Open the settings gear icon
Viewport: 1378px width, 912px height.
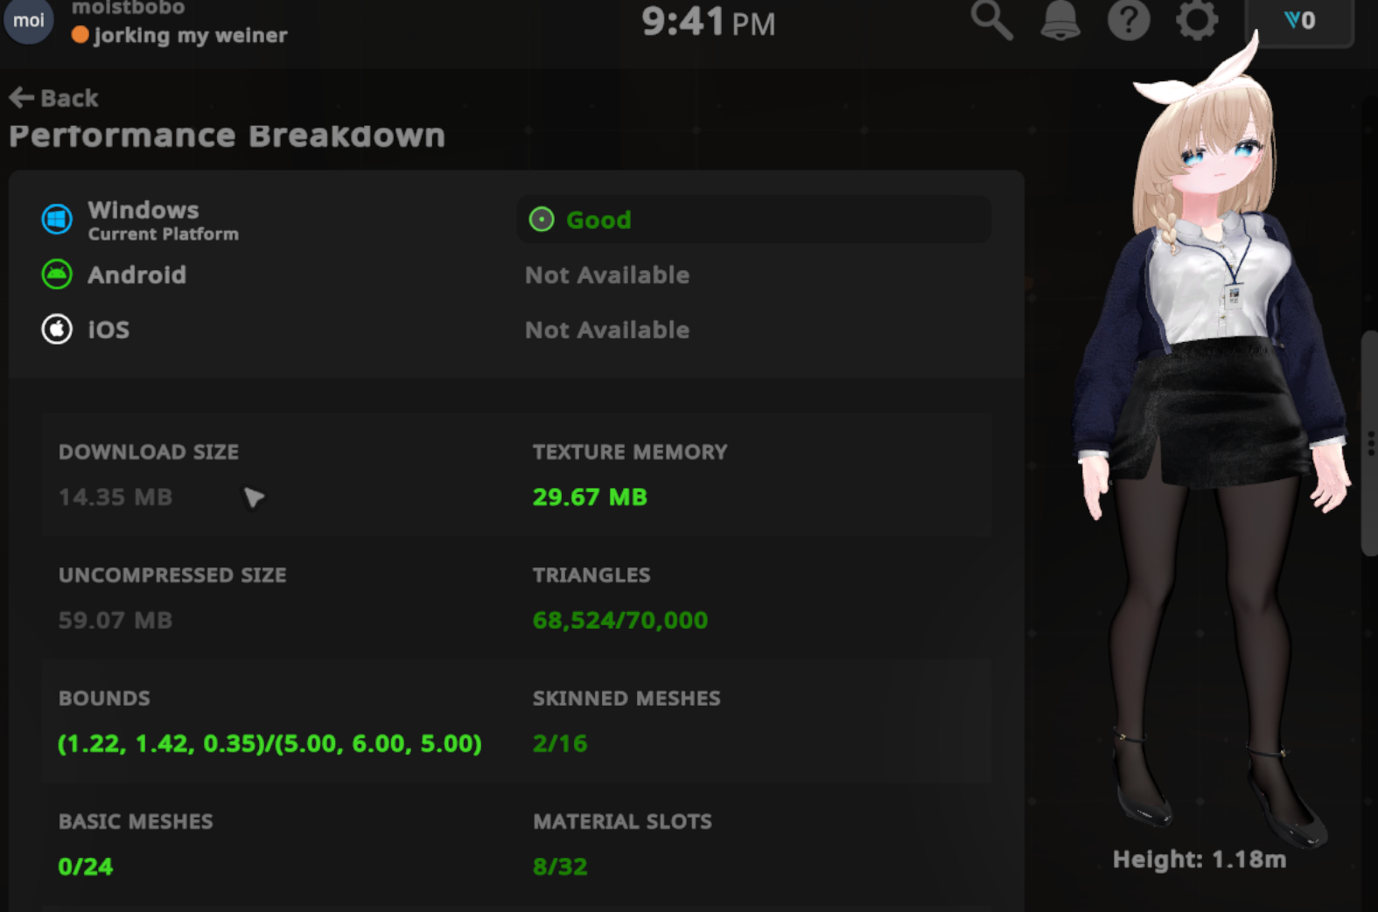[1197, 19]
